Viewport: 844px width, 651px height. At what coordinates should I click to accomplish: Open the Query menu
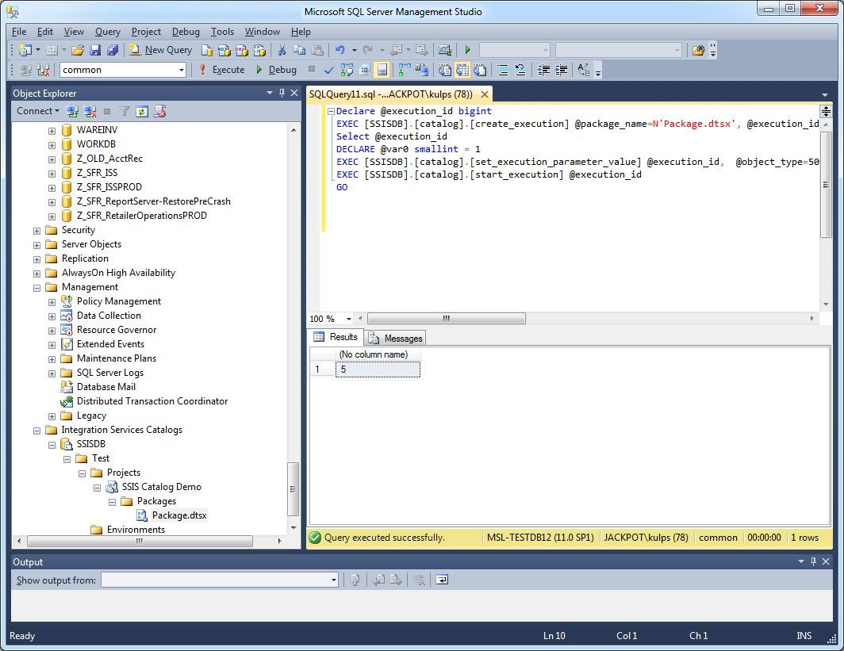pos(107,32)
